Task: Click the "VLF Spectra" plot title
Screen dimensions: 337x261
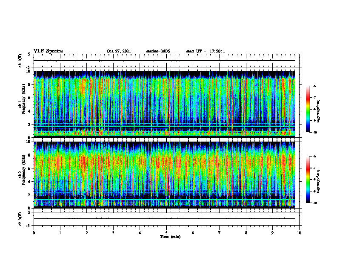Action: pos(48,51)
